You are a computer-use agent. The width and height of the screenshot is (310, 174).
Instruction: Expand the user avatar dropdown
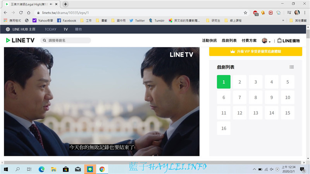click(266, 41)
